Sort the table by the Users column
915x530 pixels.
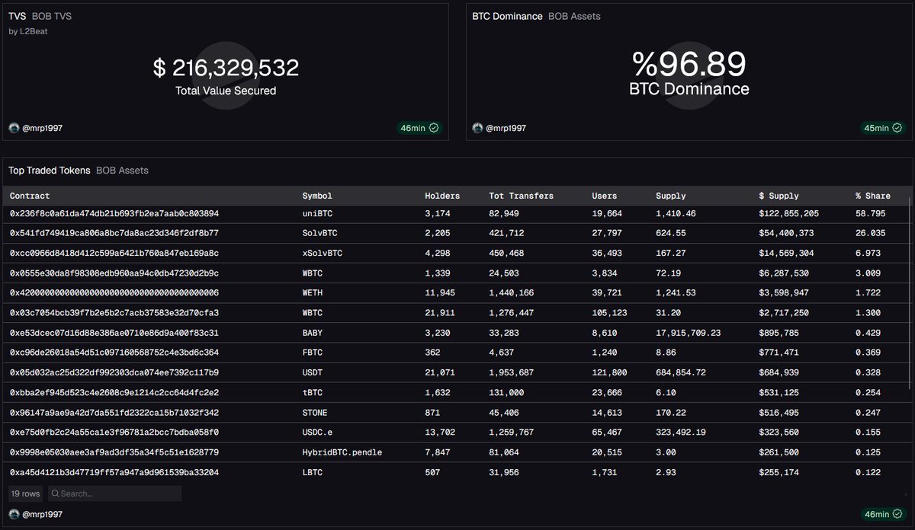click(x=605, y=196)
